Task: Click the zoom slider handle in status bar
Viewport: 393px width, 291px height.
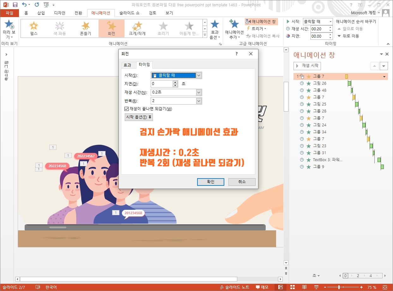Action: click(339, 287)
